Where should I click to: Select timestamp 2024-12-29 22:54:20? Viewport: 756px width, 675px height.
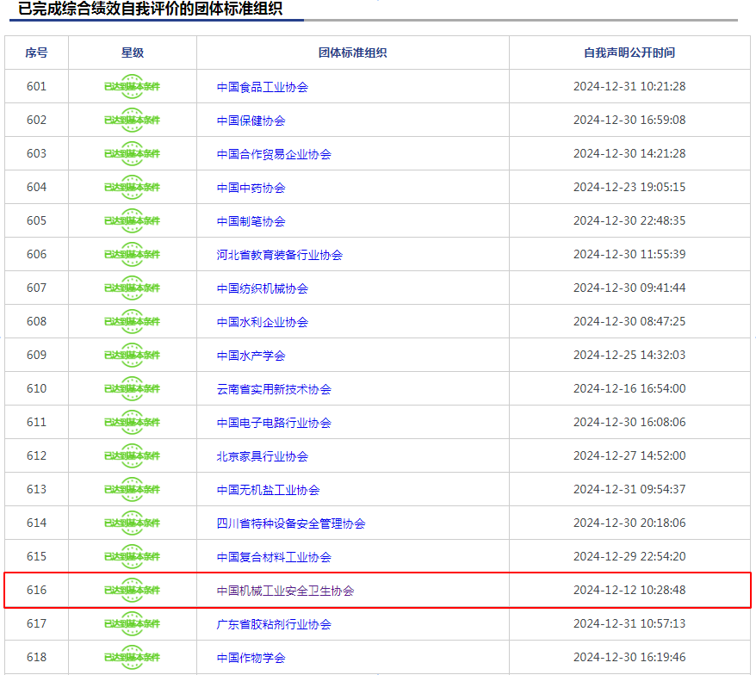tap(629, 556)
